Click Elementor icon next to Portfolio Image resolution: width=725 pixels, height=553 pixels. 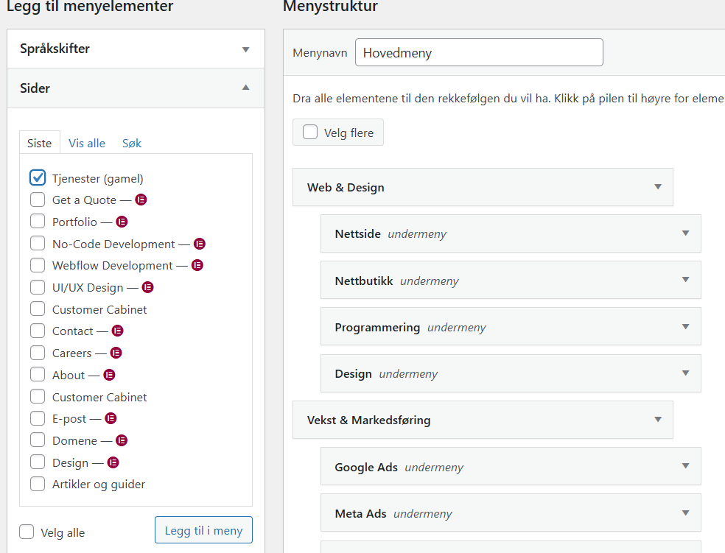122,222
